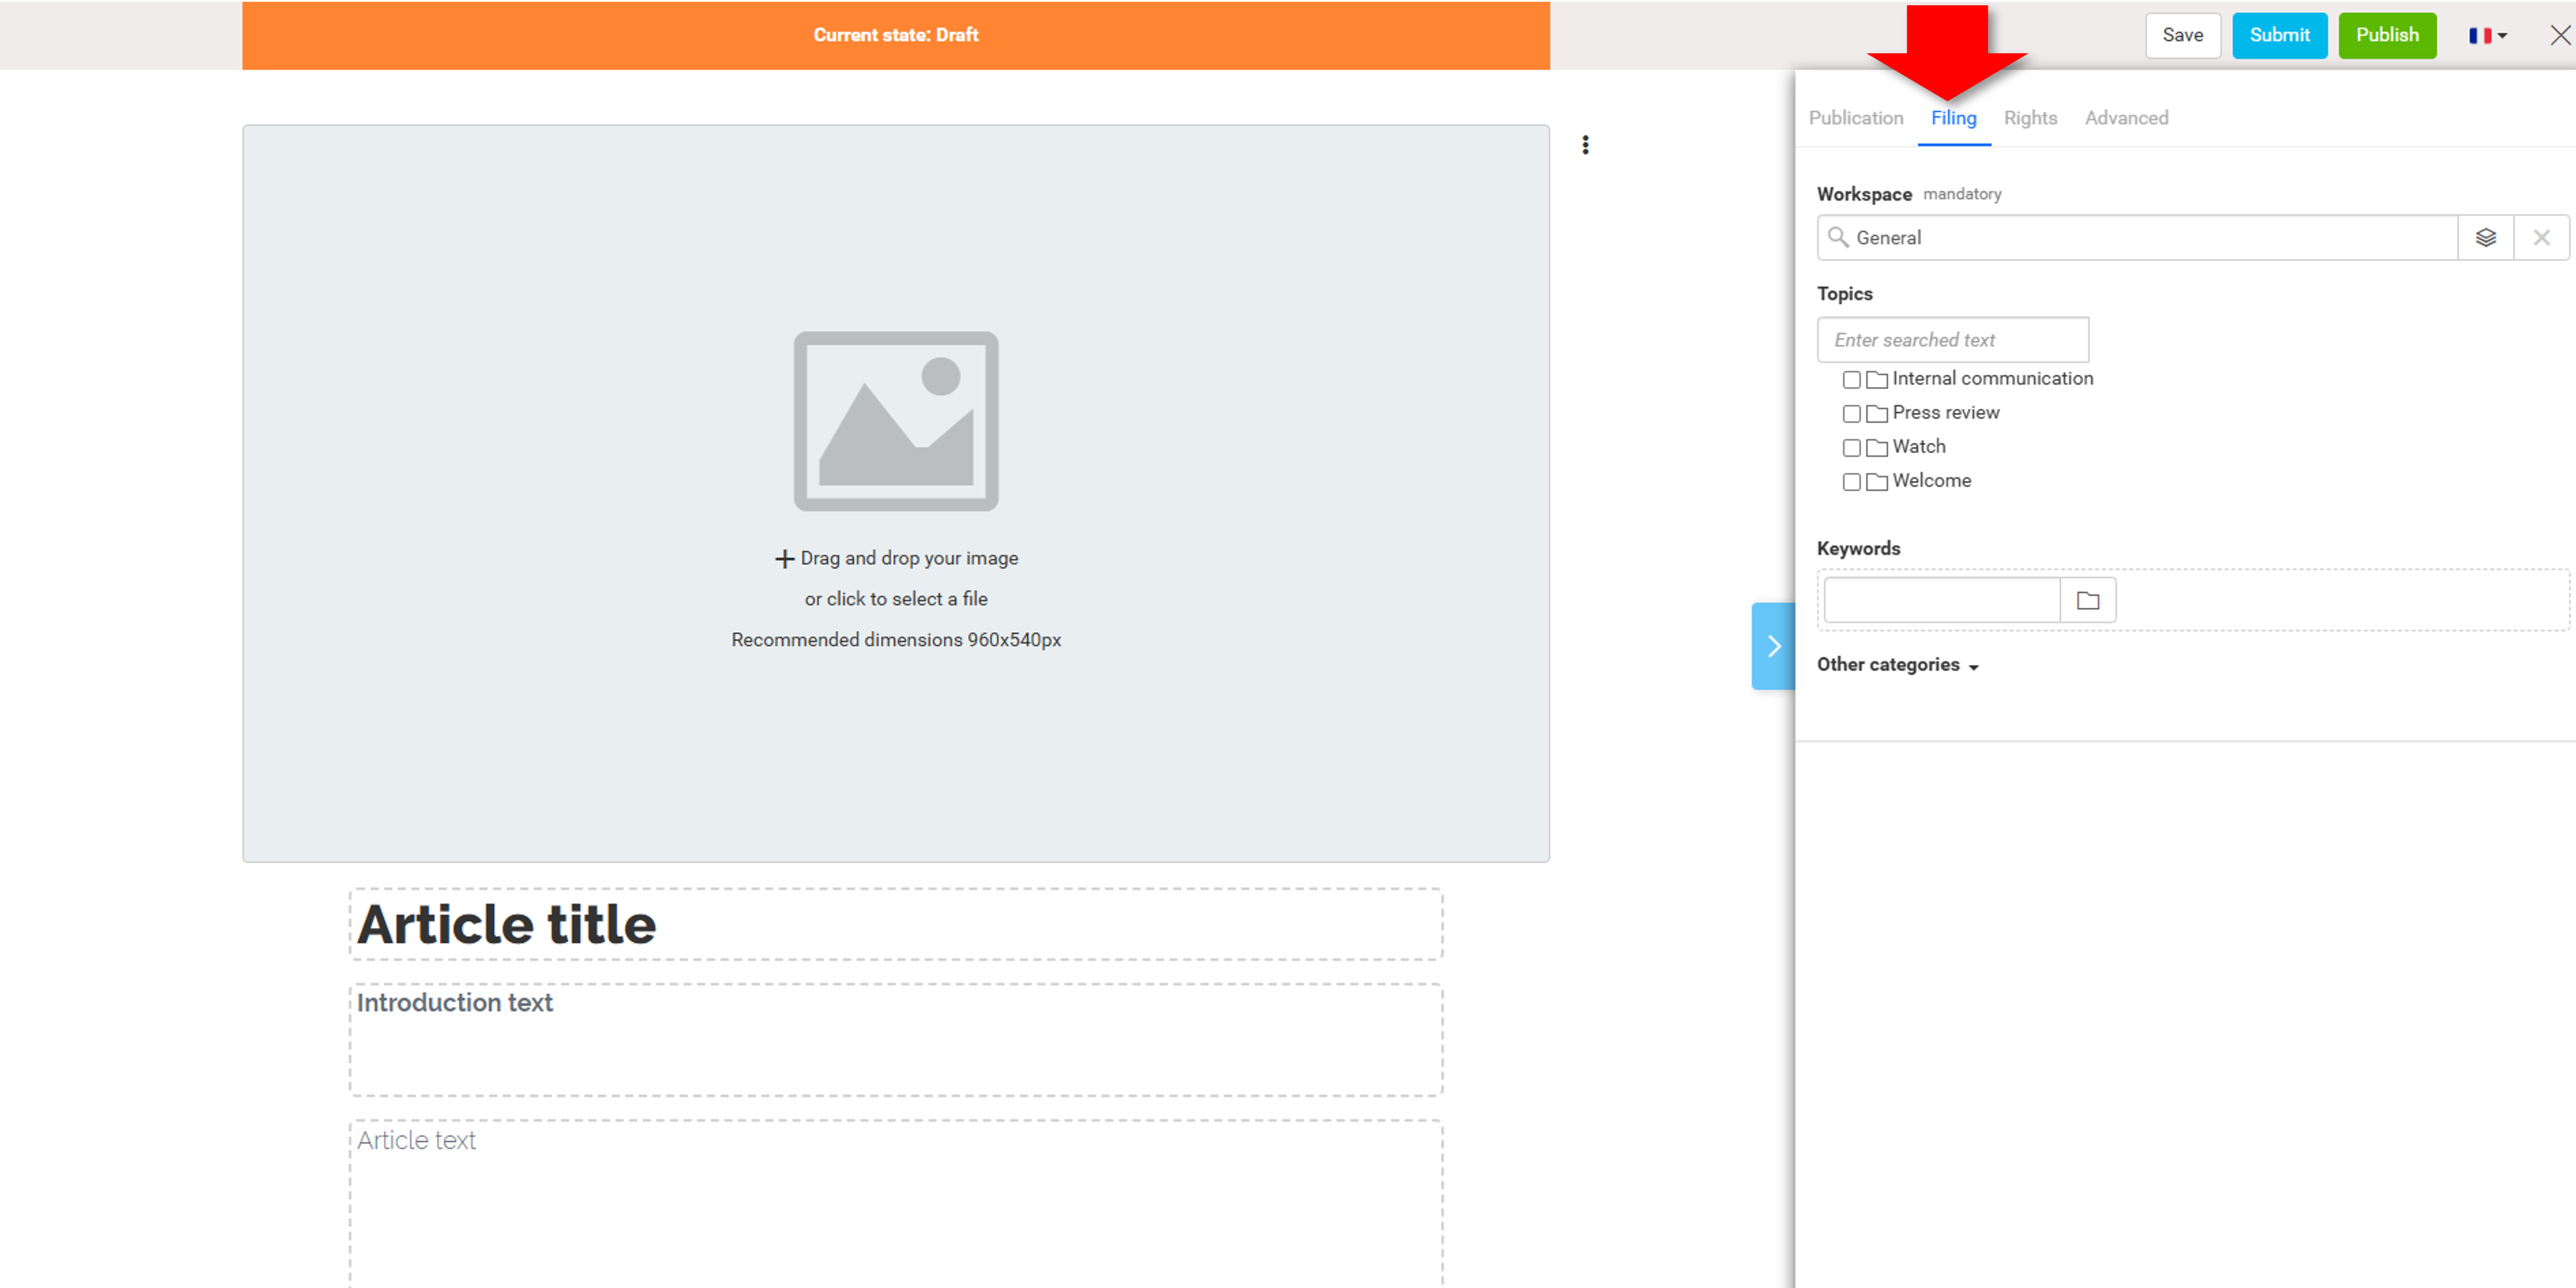Click the Article text field
The image size is (2576, 1288).
click(x=896, y=1204)
